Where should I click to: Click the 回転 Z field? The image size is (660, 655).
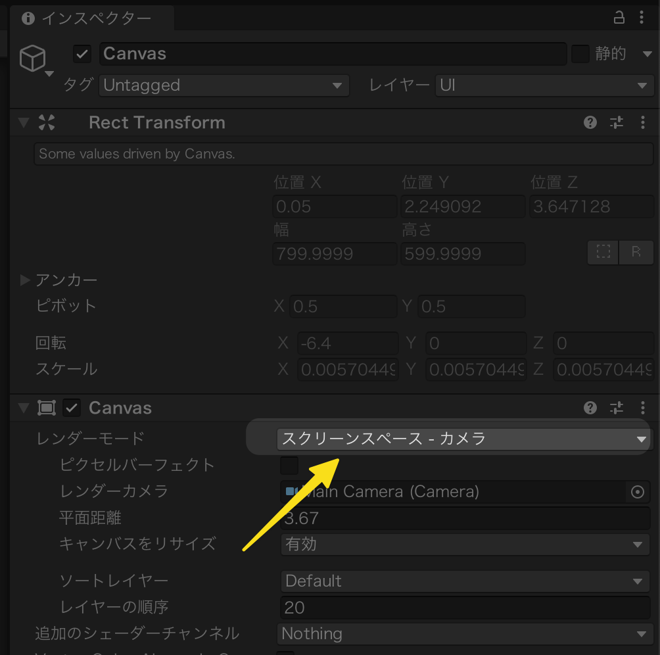(x=603, y=343)
